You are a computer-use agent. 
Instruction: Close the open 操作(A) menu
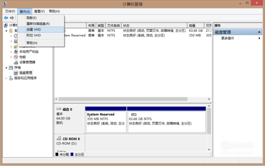25,11
